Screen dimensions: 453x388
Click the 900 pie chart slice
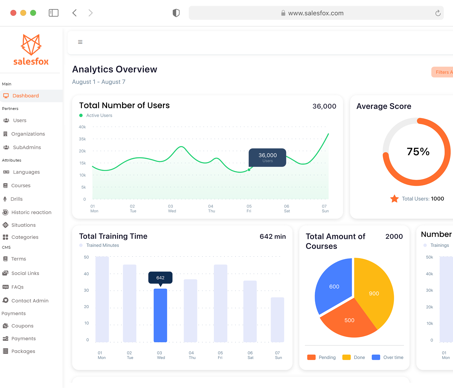(x=374, y=293)
